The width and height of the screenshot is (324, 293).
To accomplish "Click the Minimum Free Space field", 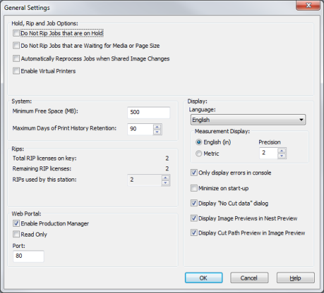I will pyautogui.click(x=148, y=112).
